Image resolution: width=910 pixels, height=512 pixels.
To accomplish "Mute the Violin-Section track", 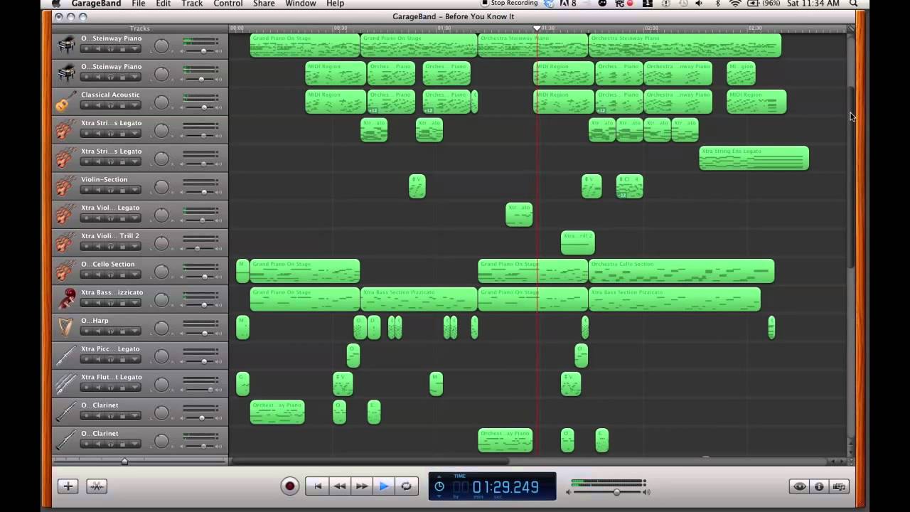I will point(98,190).
